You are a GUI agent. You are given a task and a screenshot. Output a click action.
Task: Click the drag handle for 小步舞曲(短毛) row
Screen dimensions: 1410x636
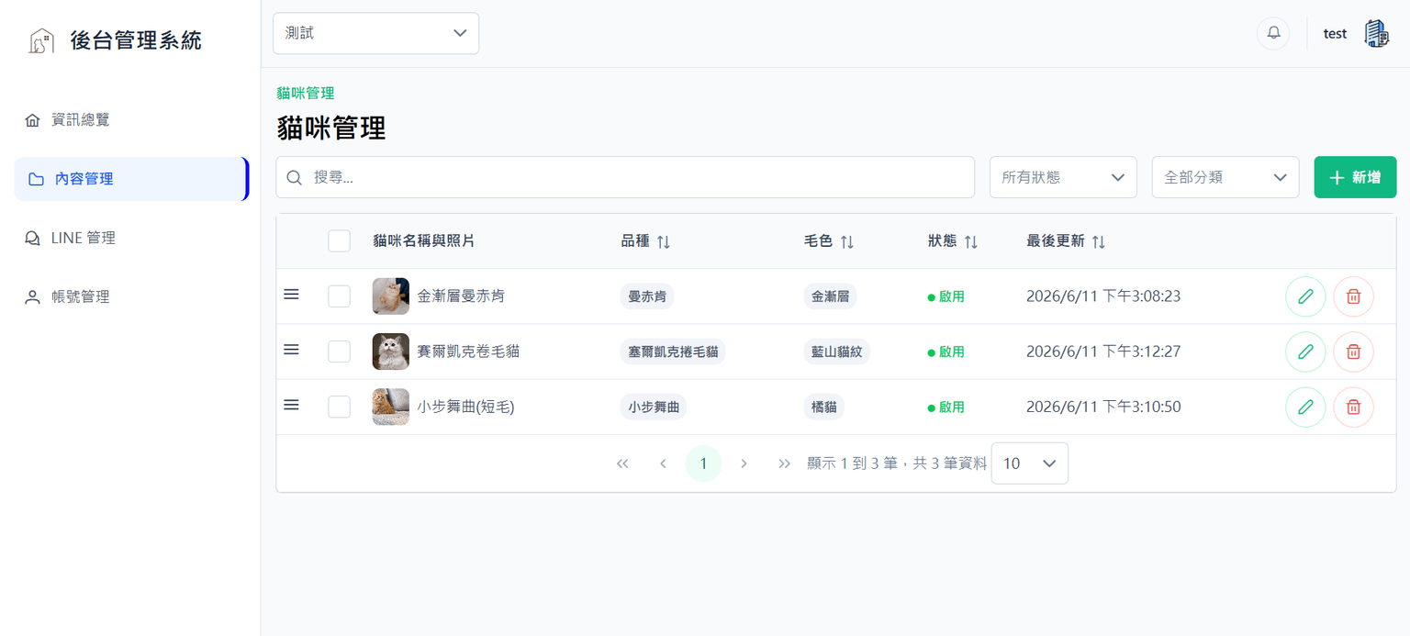pos(291,405)
